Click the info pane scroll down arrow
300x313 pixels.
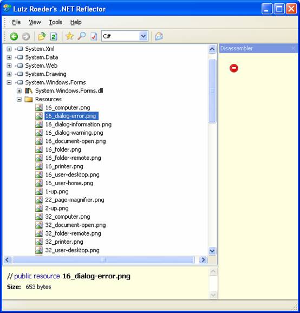click(x=213, y=295)
